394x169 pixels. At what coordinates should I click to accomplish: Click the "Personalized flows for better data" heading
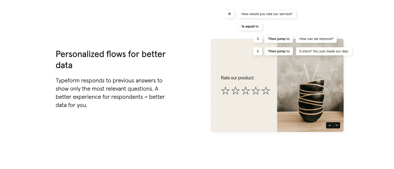point(111,59)
